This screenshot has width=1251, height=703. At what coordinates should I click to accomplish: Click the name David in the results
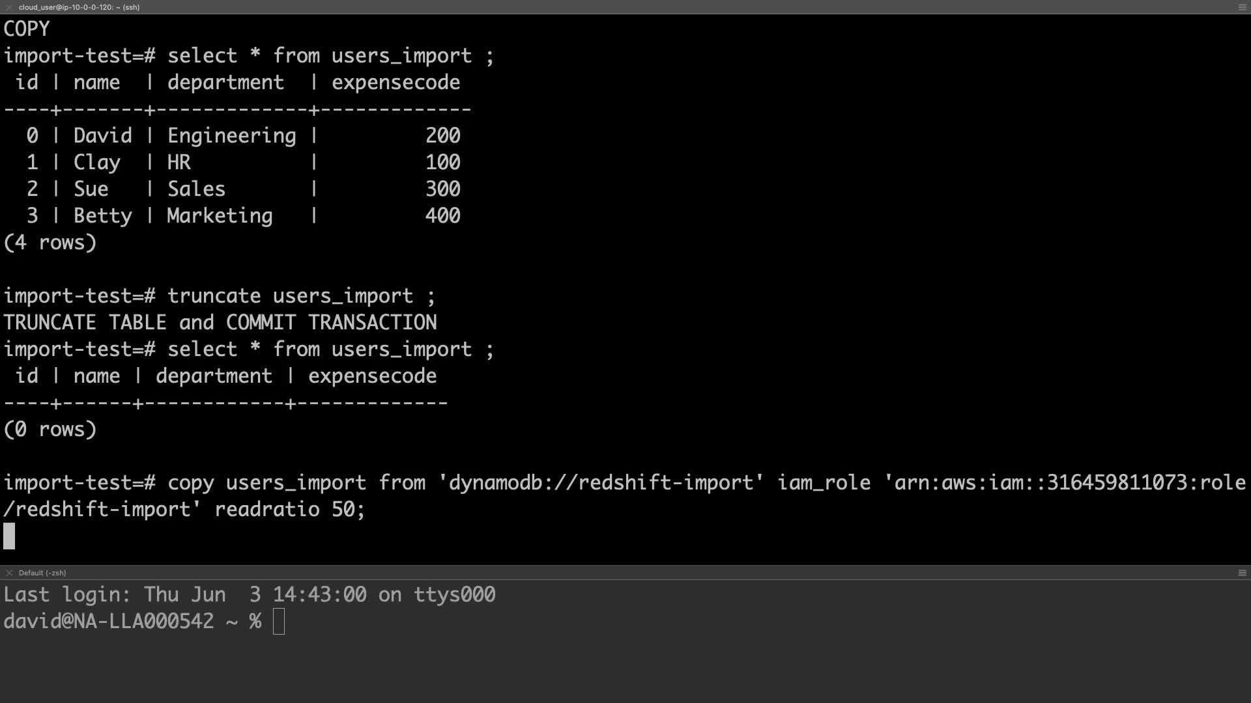click(x=102, y=135)
